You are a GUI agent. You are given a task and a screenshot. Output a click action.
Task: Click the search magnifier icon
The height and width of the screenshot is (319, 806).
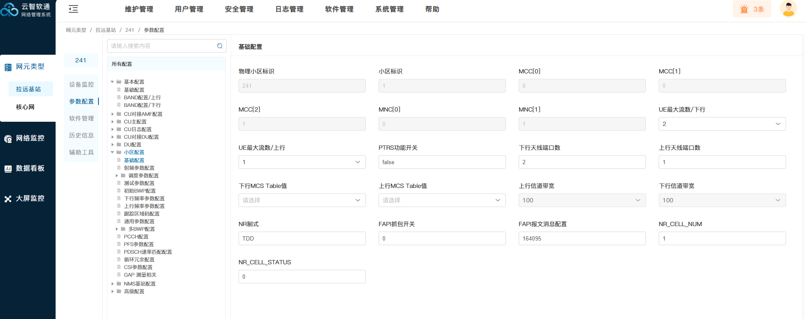(220, 46)
